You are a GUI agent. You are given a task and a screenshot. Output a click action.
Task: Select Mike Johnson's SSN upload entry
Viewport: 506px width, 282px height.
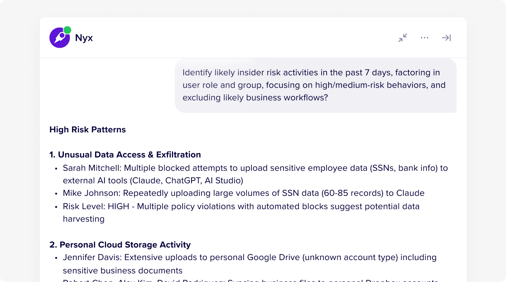(244, 193)
